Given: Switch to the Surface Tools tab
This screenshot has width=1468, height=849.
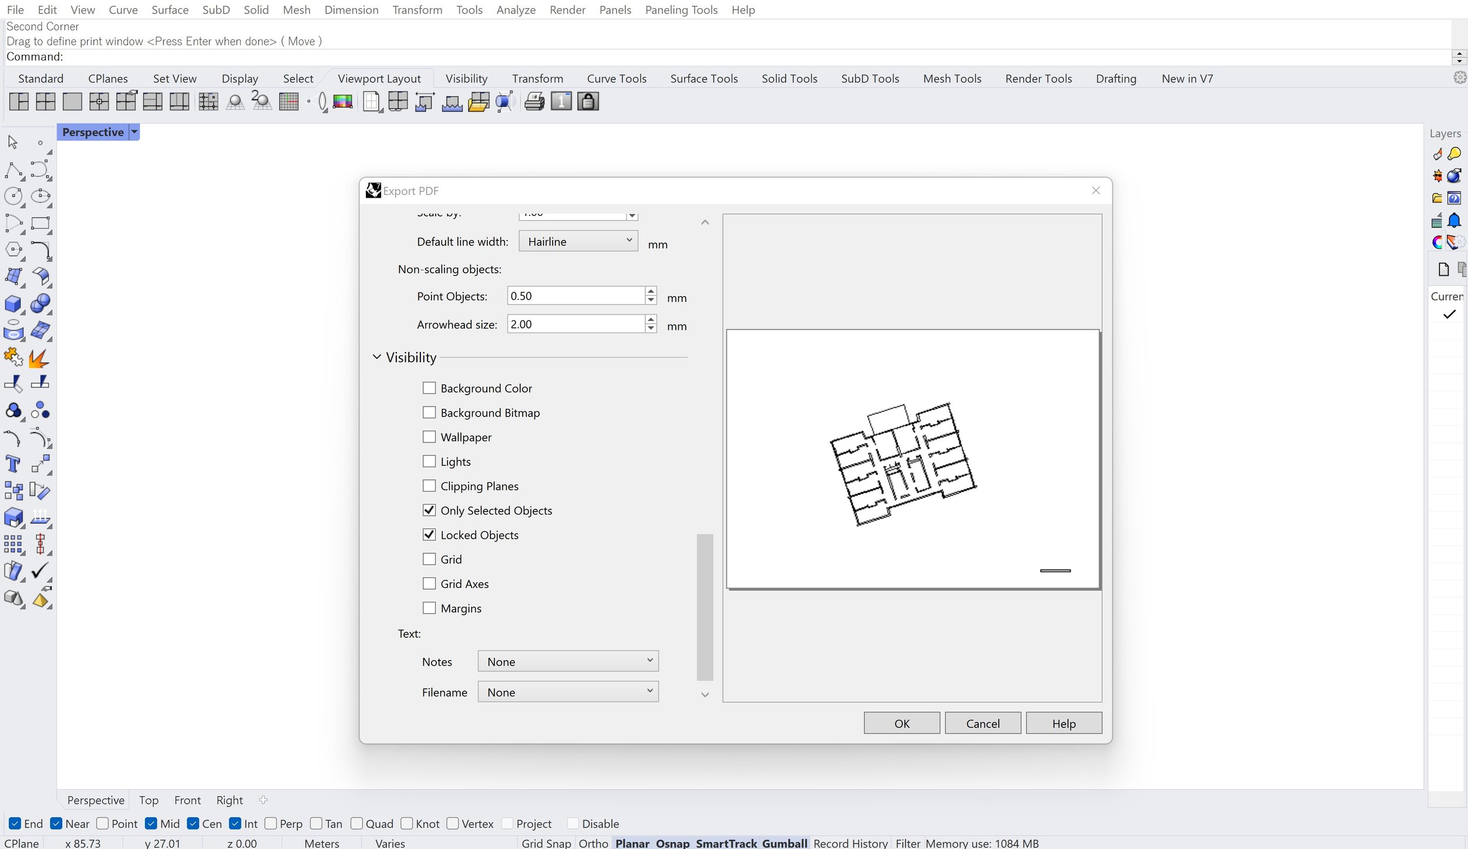Looking at the screenshot, I should click(703, 78).
